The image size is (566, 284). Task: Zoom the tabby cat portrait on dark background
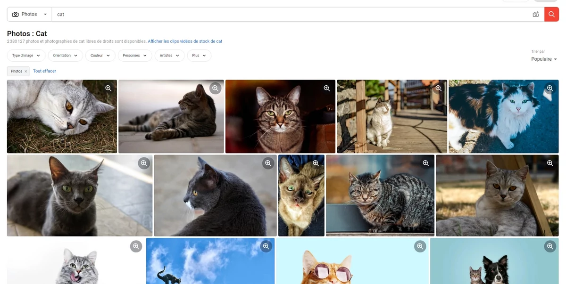click(326, 88)
